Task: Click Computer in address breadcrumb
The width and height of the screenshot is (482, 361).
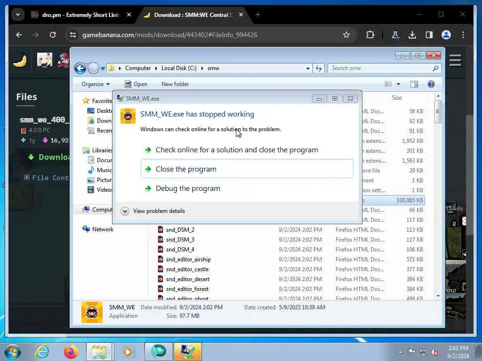Action: [x=138, y=68]
